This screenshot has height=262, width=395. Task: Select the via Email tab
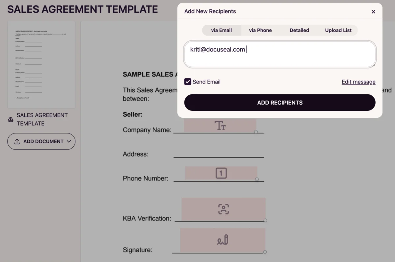point(222,30)
